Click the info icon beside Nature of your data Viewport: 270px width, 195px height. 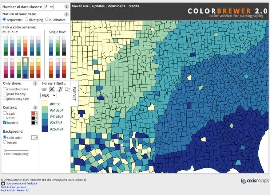click(67, 14)
